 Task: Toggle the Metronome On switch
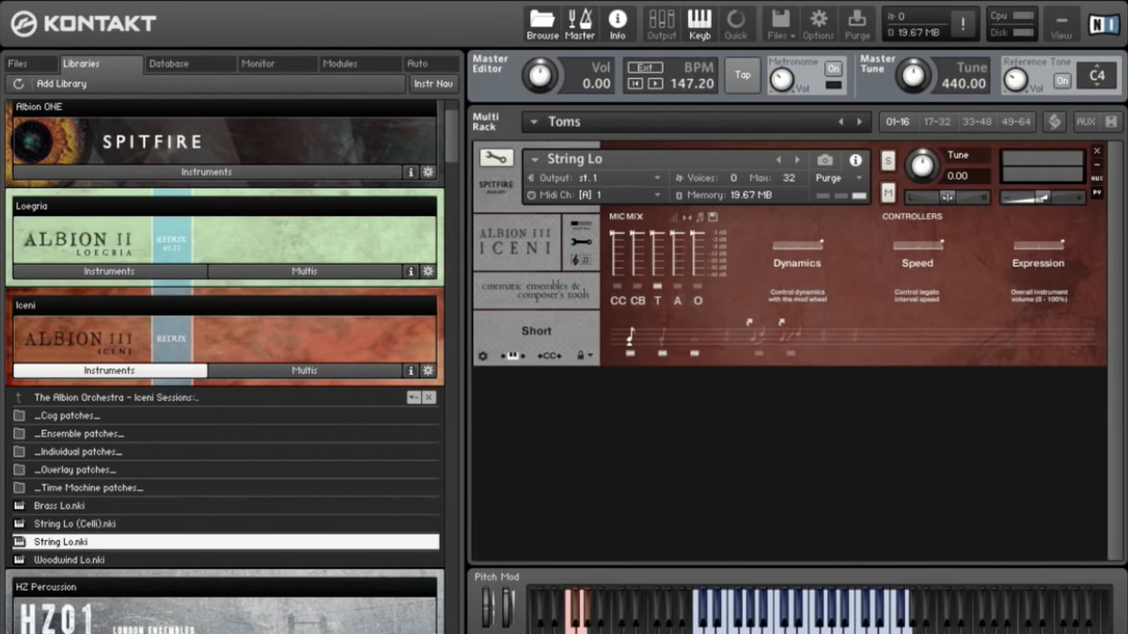pyautogui.click(x=833, y=69)
